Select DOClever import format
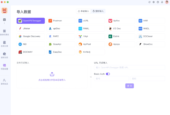170x115 pixels. click(151, 36)
